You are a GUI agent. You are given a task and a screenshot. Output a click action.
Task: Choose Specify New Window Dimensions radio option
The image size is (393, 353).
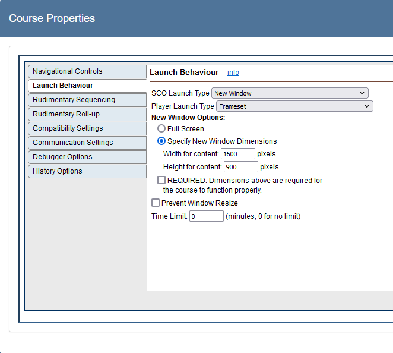[161, 141]
